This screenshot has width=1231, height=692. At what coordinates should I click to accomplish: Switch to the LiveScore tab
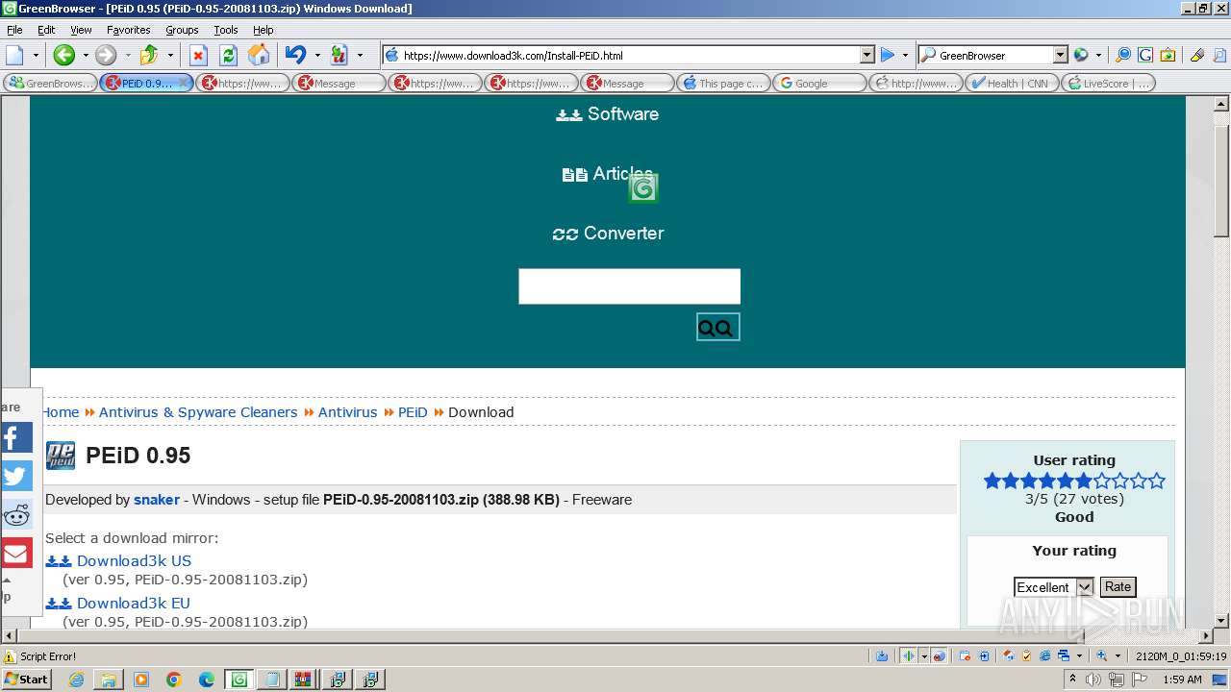(1108, 83)
